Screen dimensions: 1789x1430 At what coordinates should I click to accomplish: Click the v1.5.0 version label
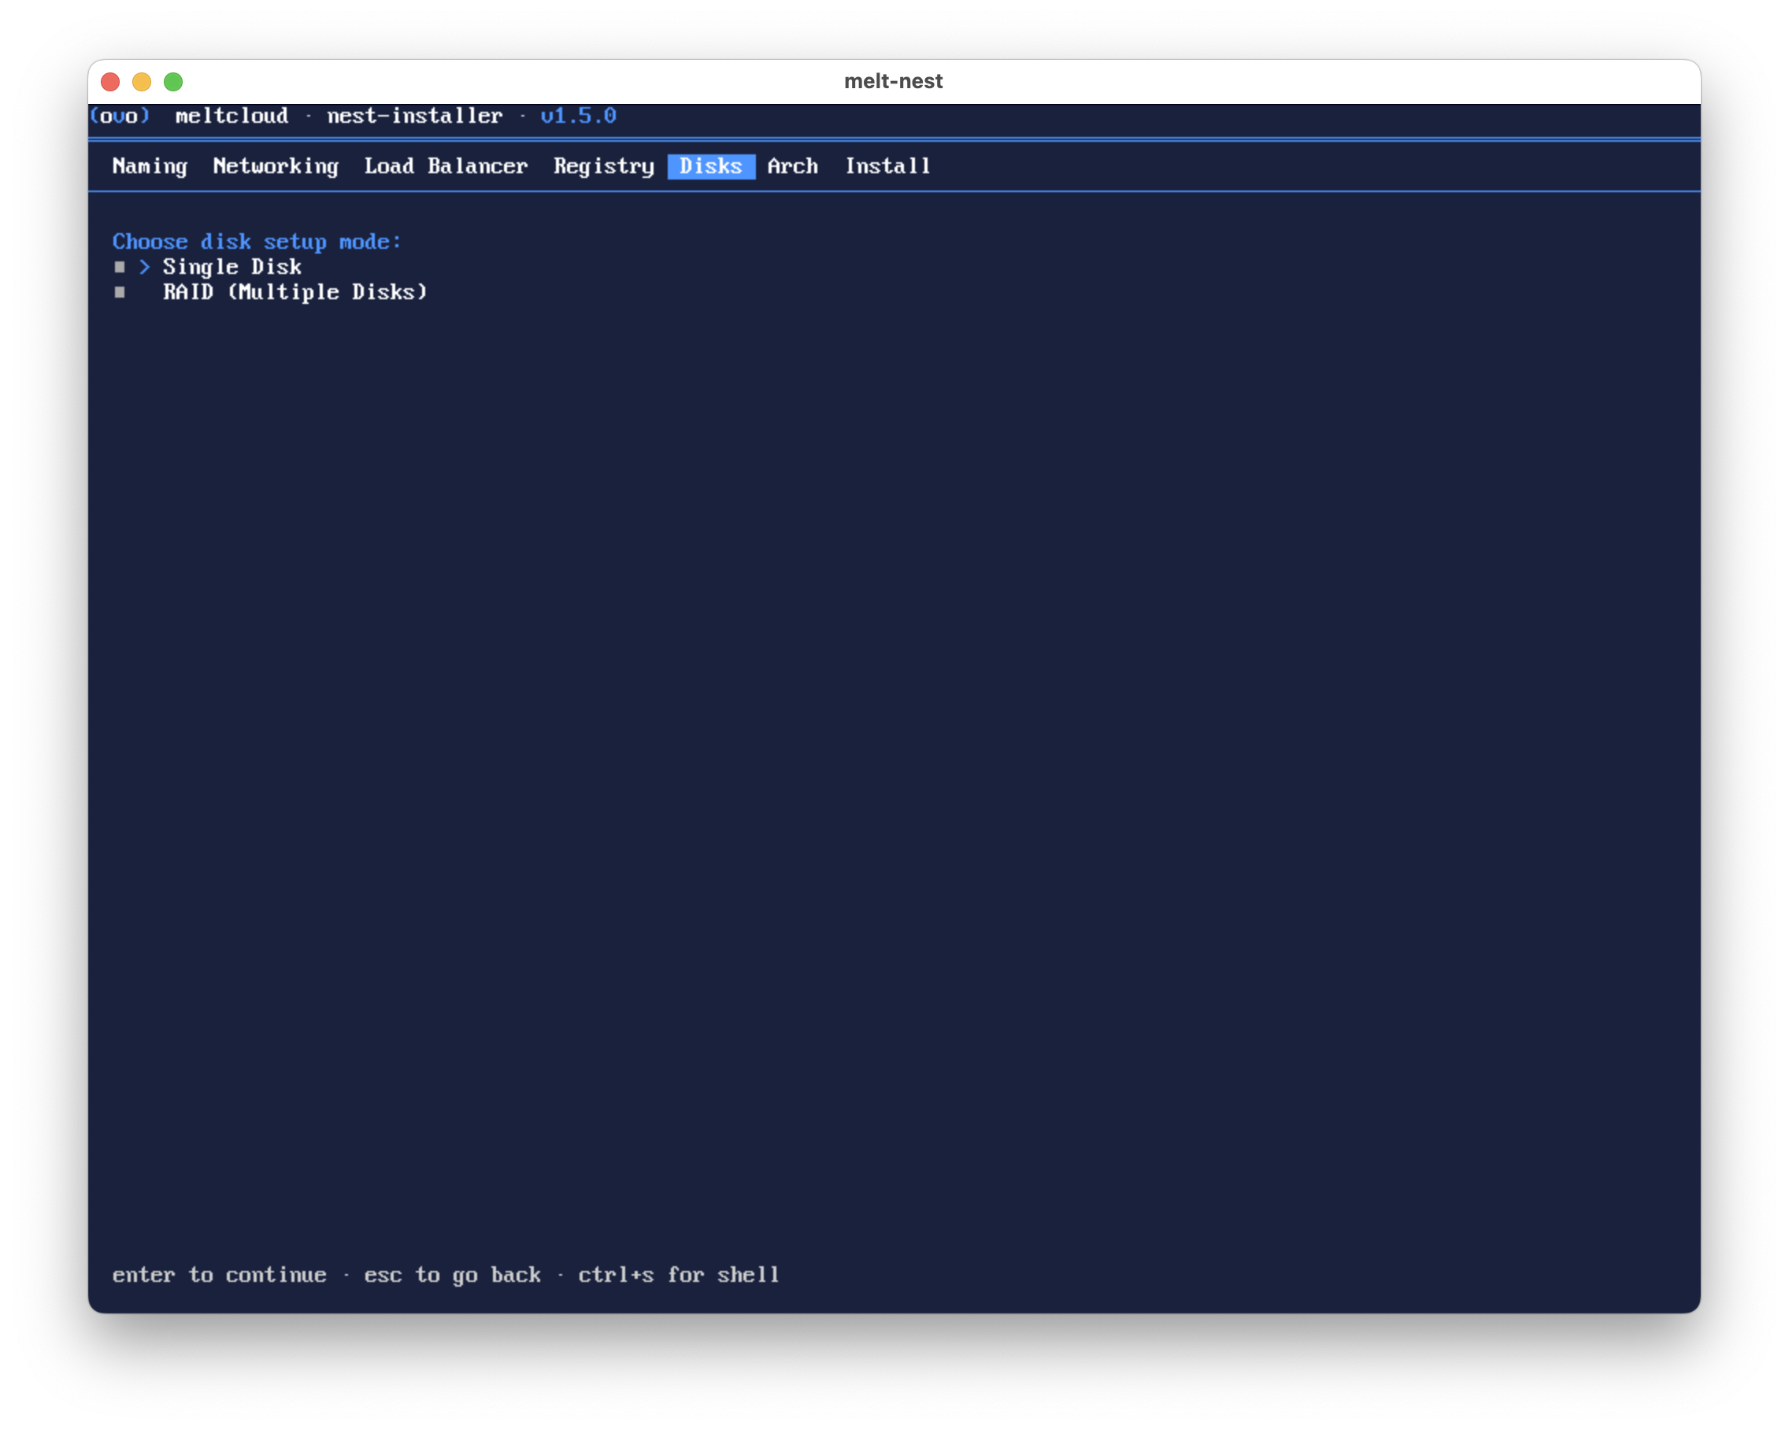coord(579,116)
